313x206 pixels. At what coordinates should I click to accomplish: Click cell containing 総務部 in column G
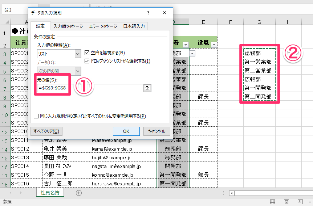pyautogui.click(x=259, y=53)
